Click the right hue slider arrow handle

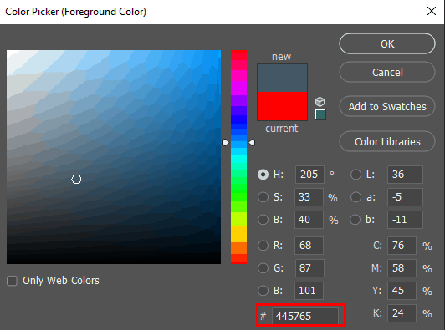tap(252, 142)
